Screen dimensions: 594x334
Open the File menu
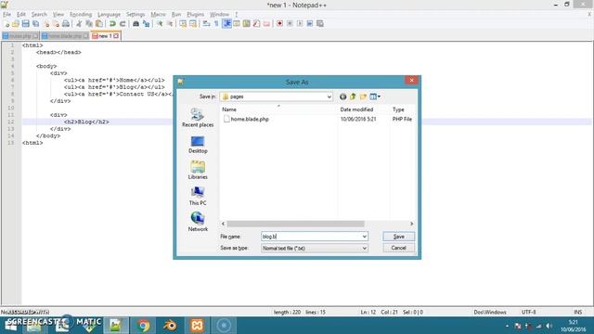[x=6, y=15]
